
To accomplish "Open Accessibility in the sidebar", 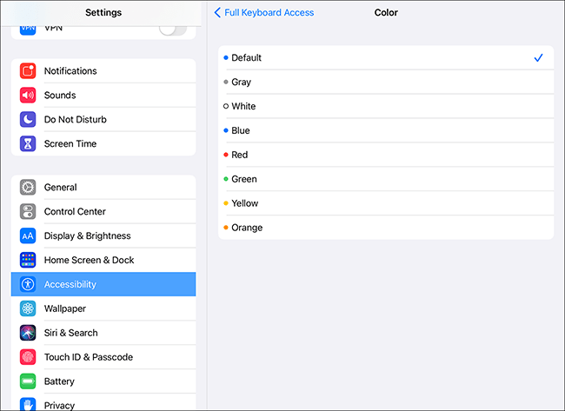I will (103, 284).
